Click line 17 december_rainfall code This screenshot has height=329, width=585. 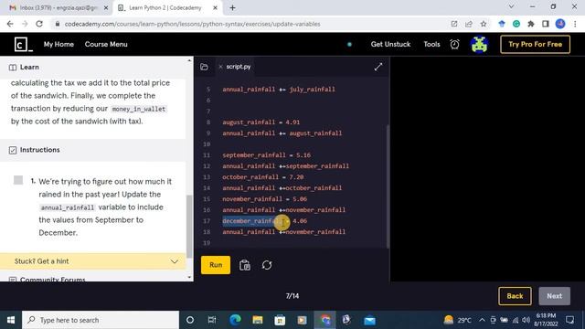click(265, 221)
